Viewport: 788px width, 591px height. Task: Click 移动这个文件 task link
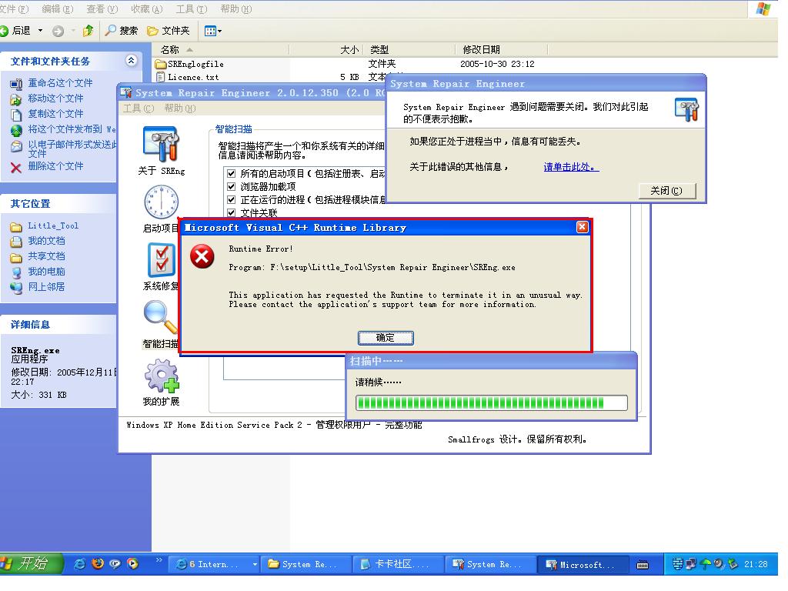[x=55, y=98]
